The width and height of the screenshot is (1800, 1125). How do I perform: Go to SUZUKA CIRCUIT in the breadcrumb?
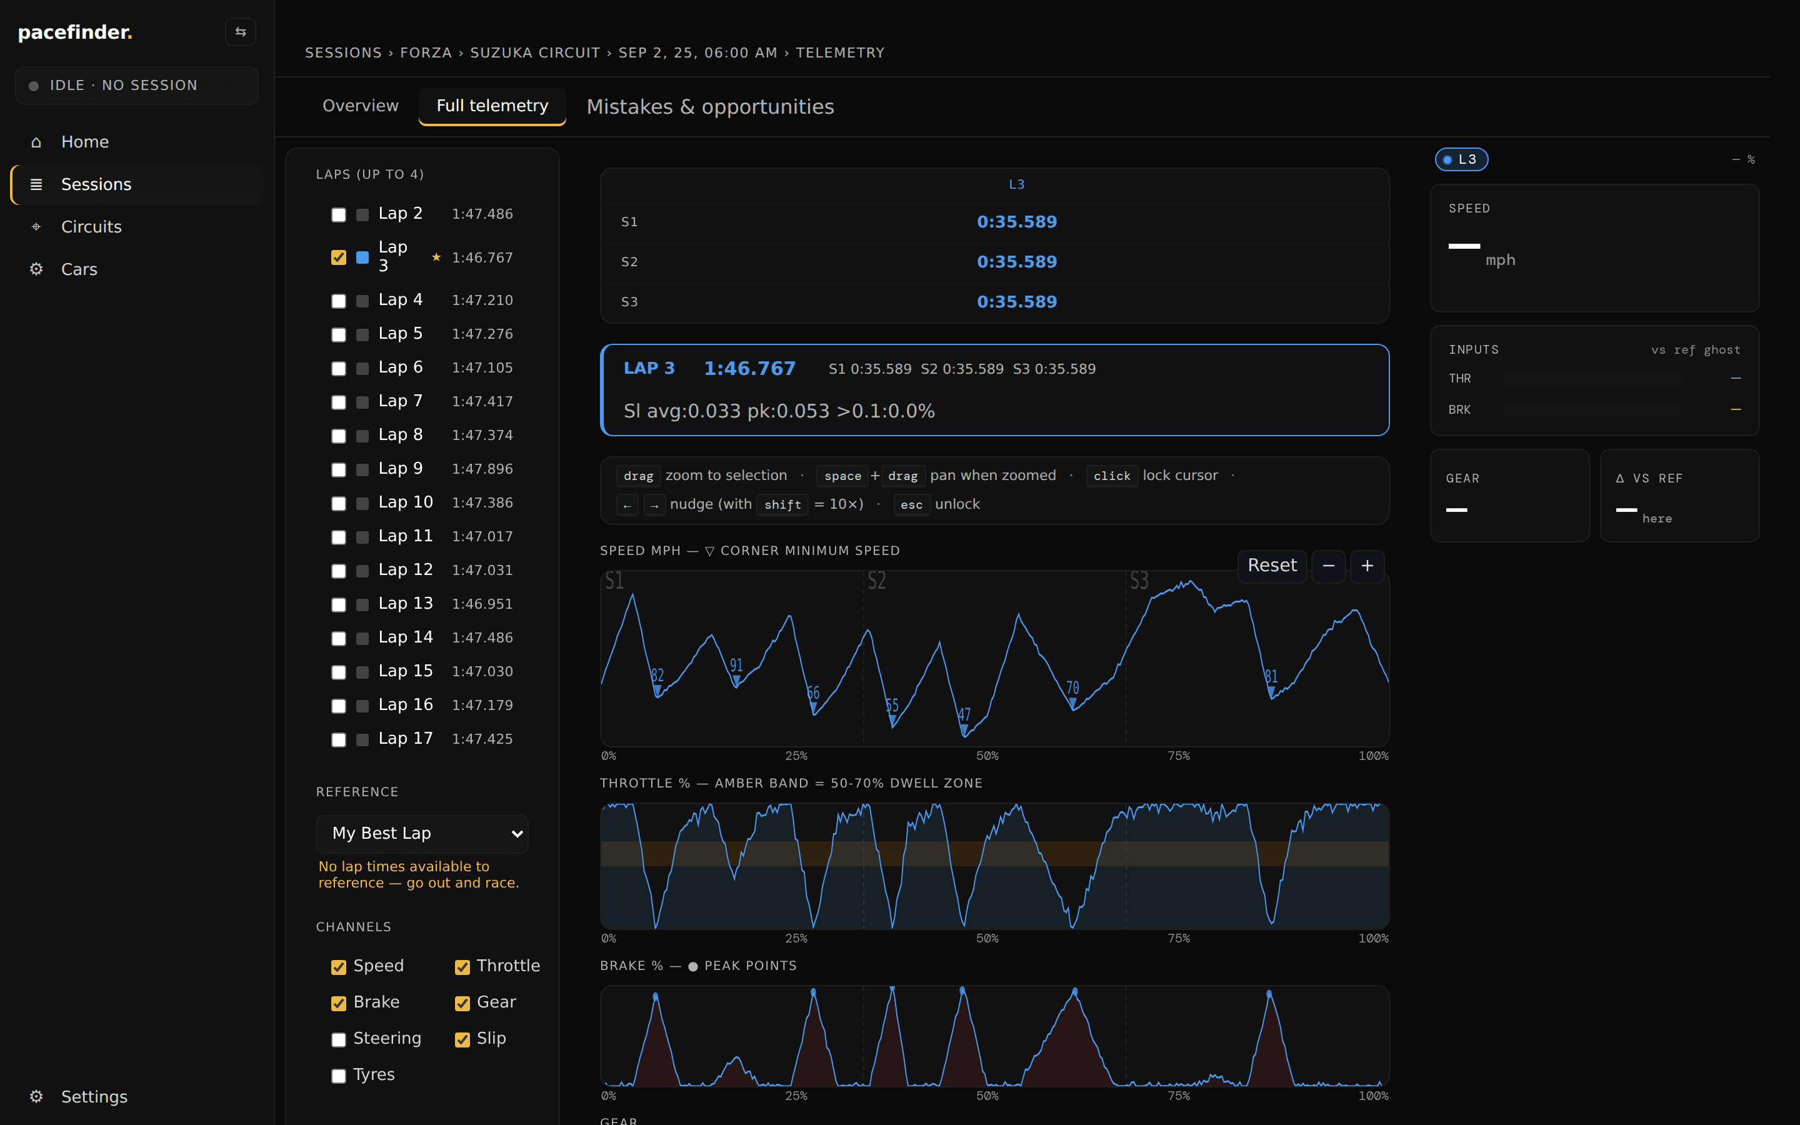tap(535, 53)
